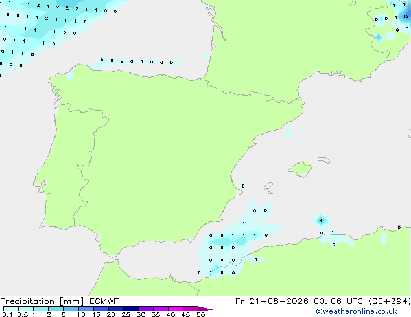Pick the legend swatch between 5 and 10

click(x=71, y=309)
